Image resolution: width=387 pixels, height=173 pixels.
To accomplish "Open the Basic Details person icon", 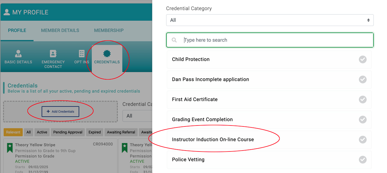I will (x=18, y=54).
